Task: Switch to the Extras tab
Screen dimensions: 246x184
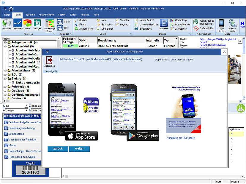Action: pos(73,15)
